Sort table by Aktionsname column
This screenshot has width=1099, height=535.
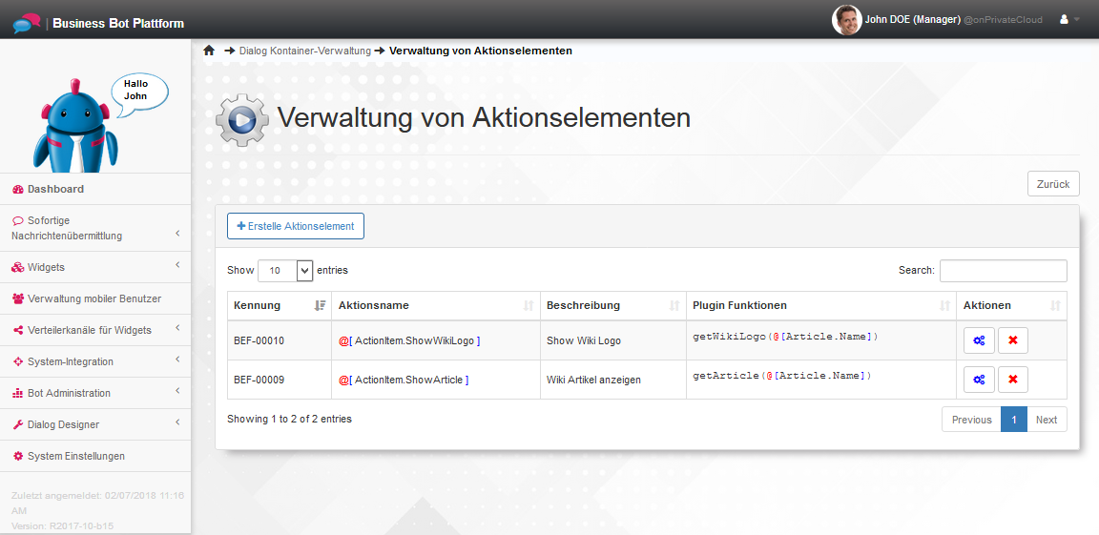(435, 305)
